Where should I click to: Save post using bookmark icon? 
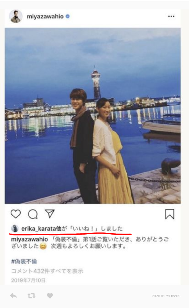coord(170,214)
